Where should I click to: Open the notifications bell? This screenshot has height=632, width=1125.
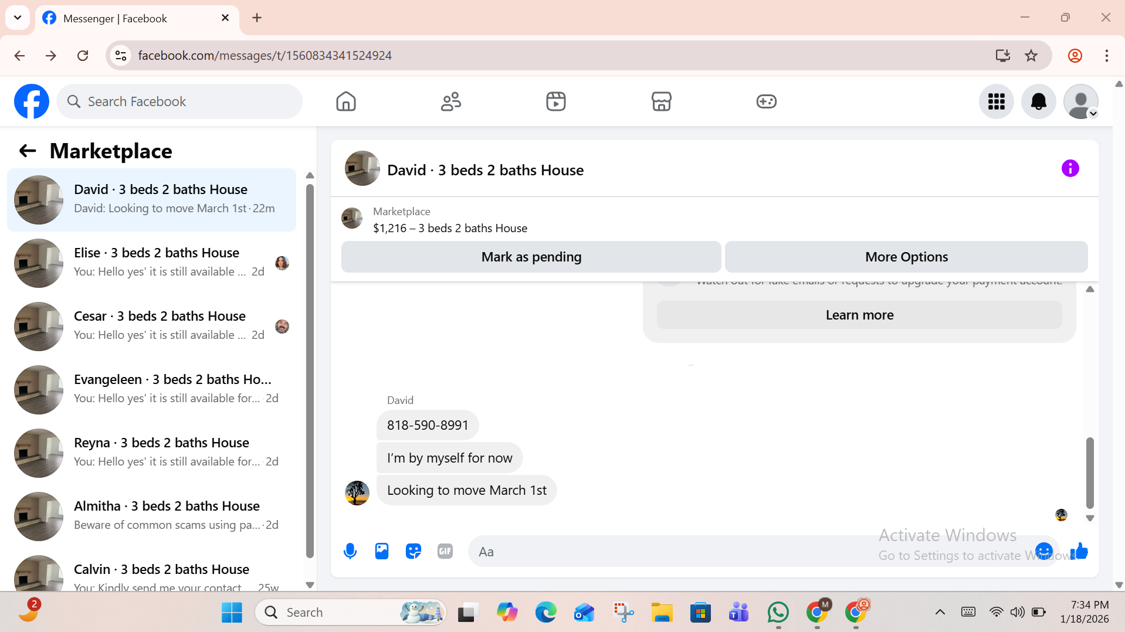(1039, 101)
